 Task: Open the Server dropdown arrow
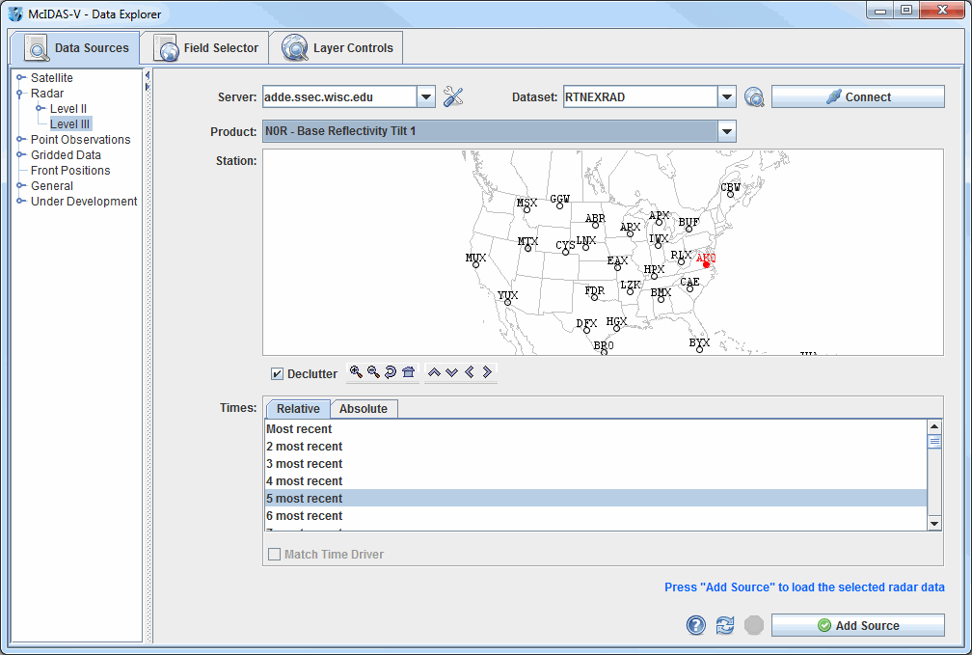tap(426, 96)
